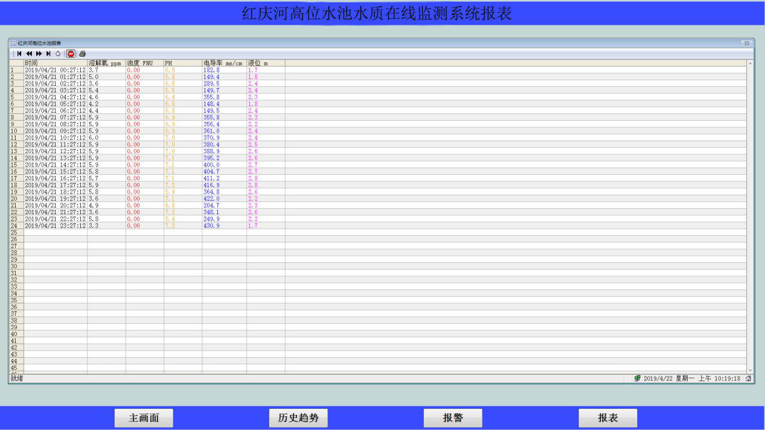Jump to the first record in report toolbar

(x=19, y=54)
